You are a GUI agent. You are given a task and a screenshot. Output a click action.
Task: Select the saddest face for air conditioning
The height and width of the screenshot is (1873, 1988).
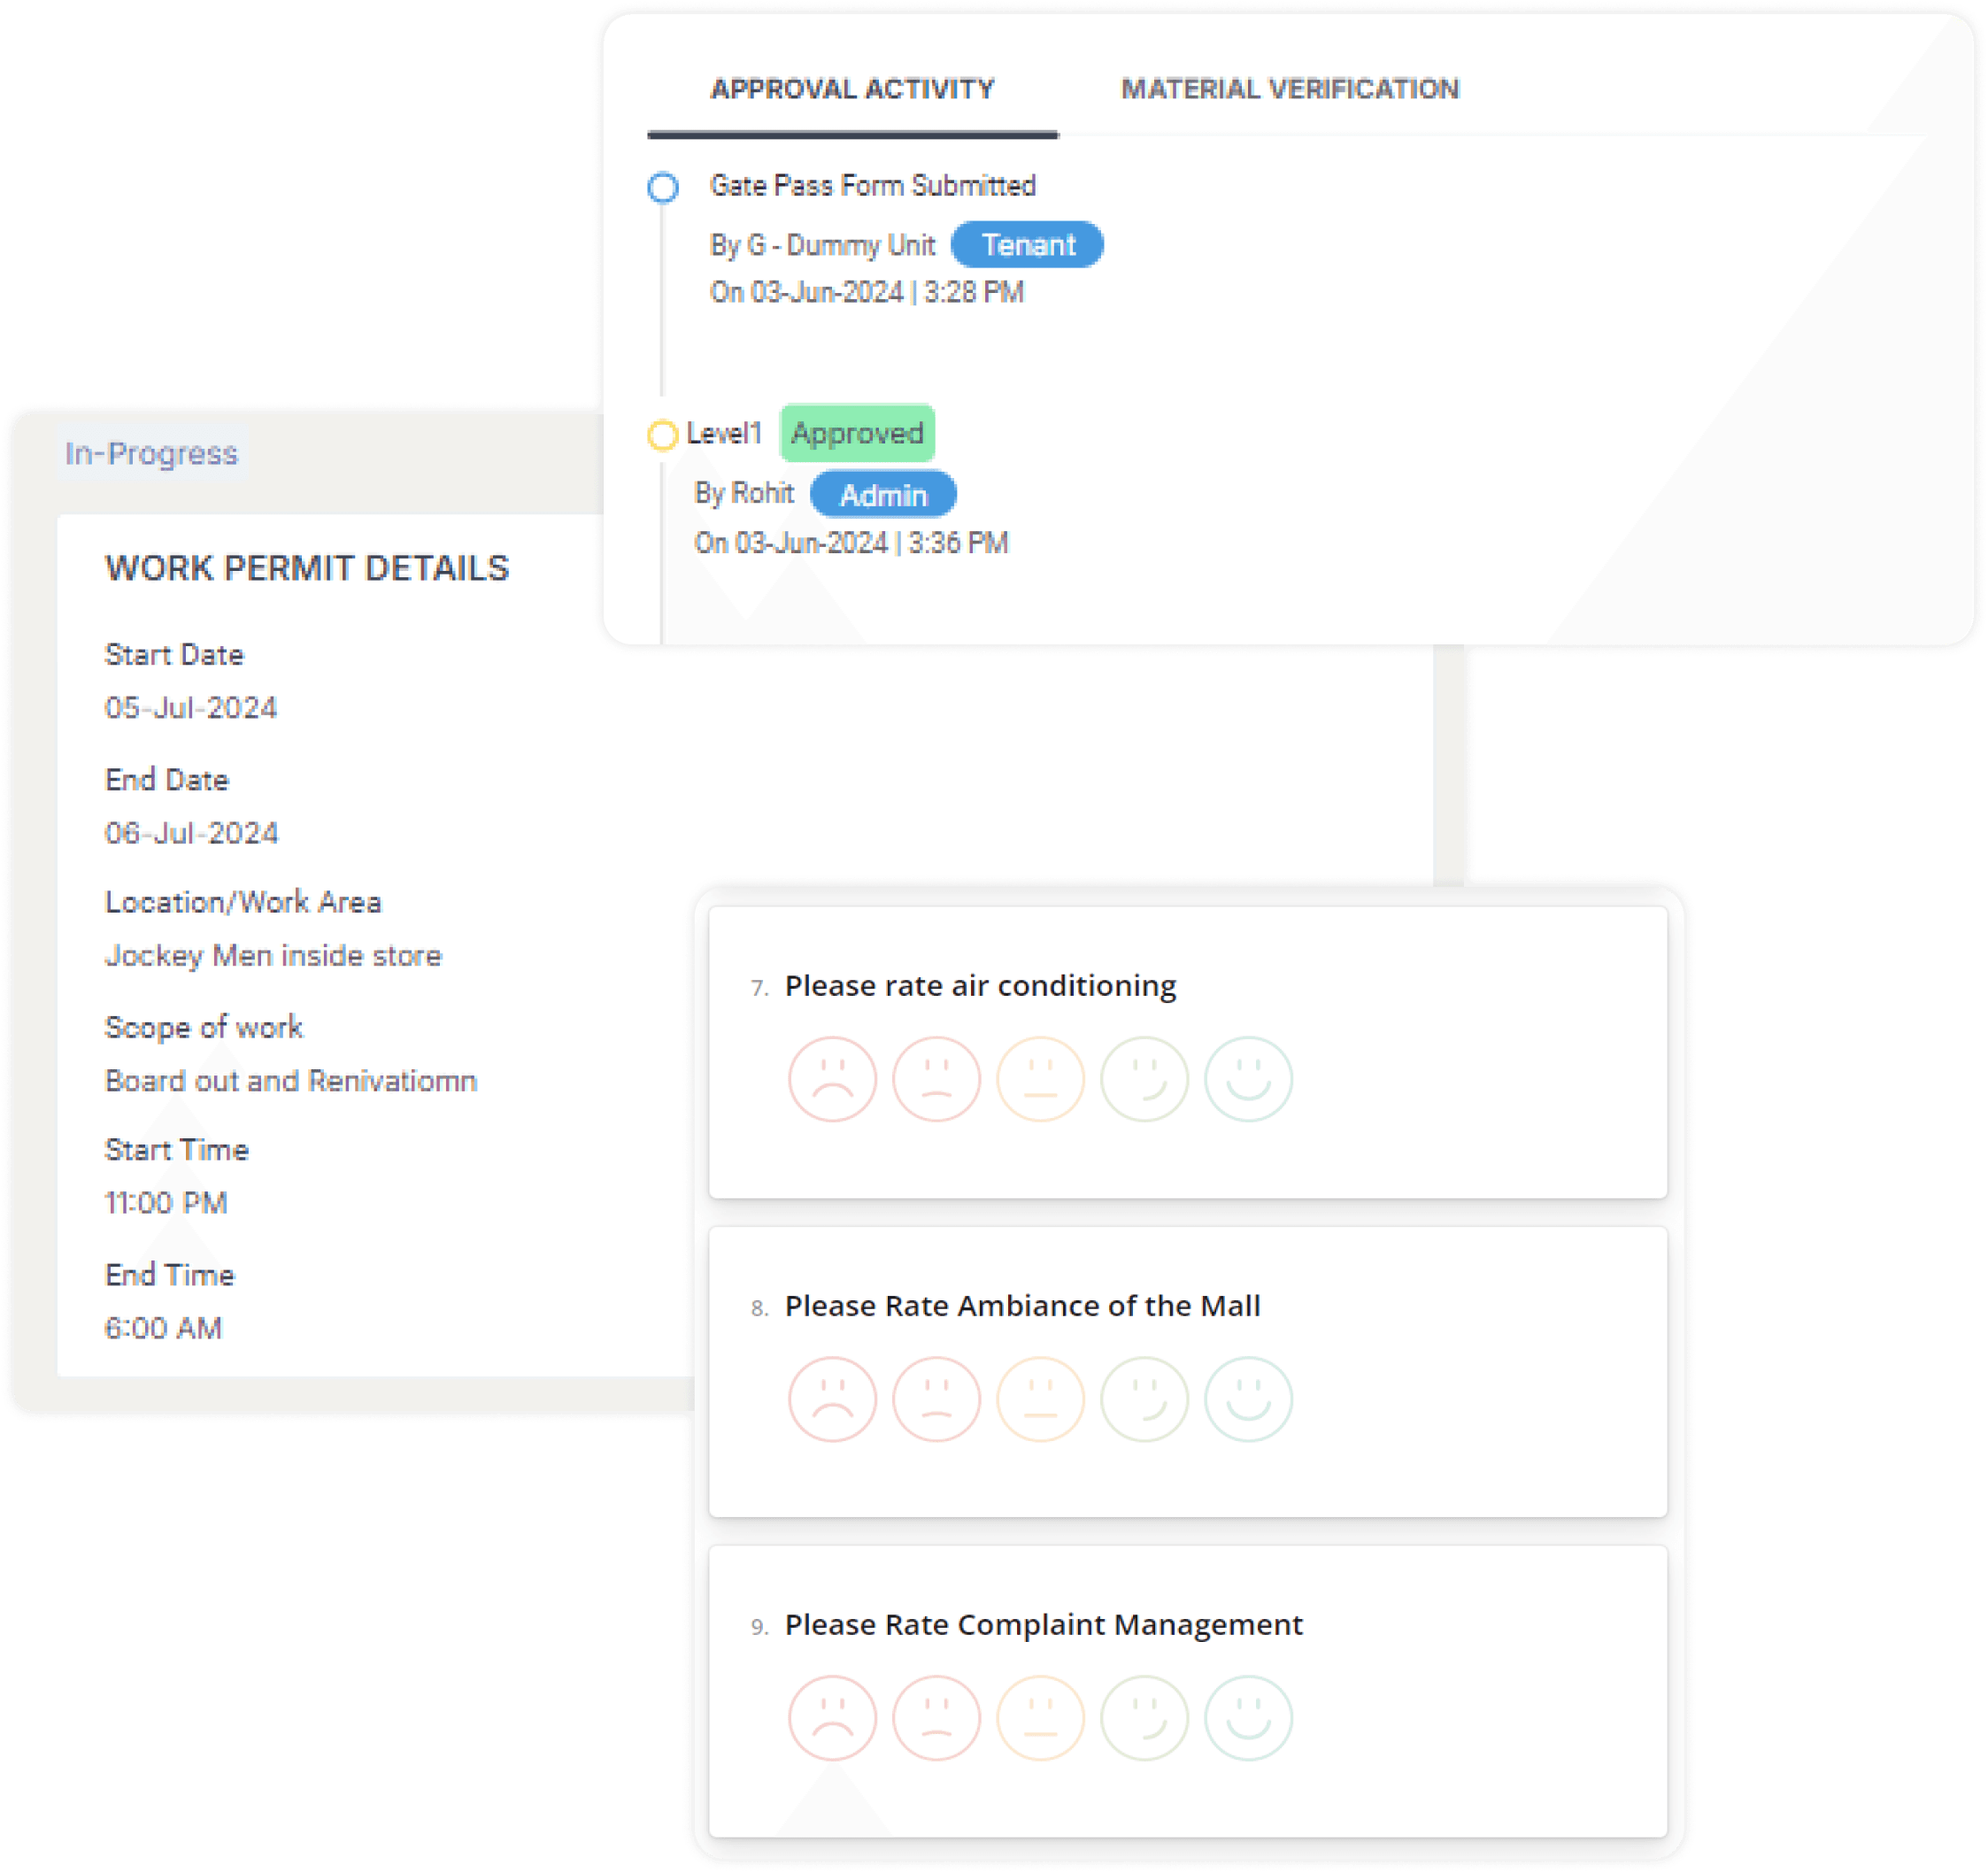click(832, 1079)
